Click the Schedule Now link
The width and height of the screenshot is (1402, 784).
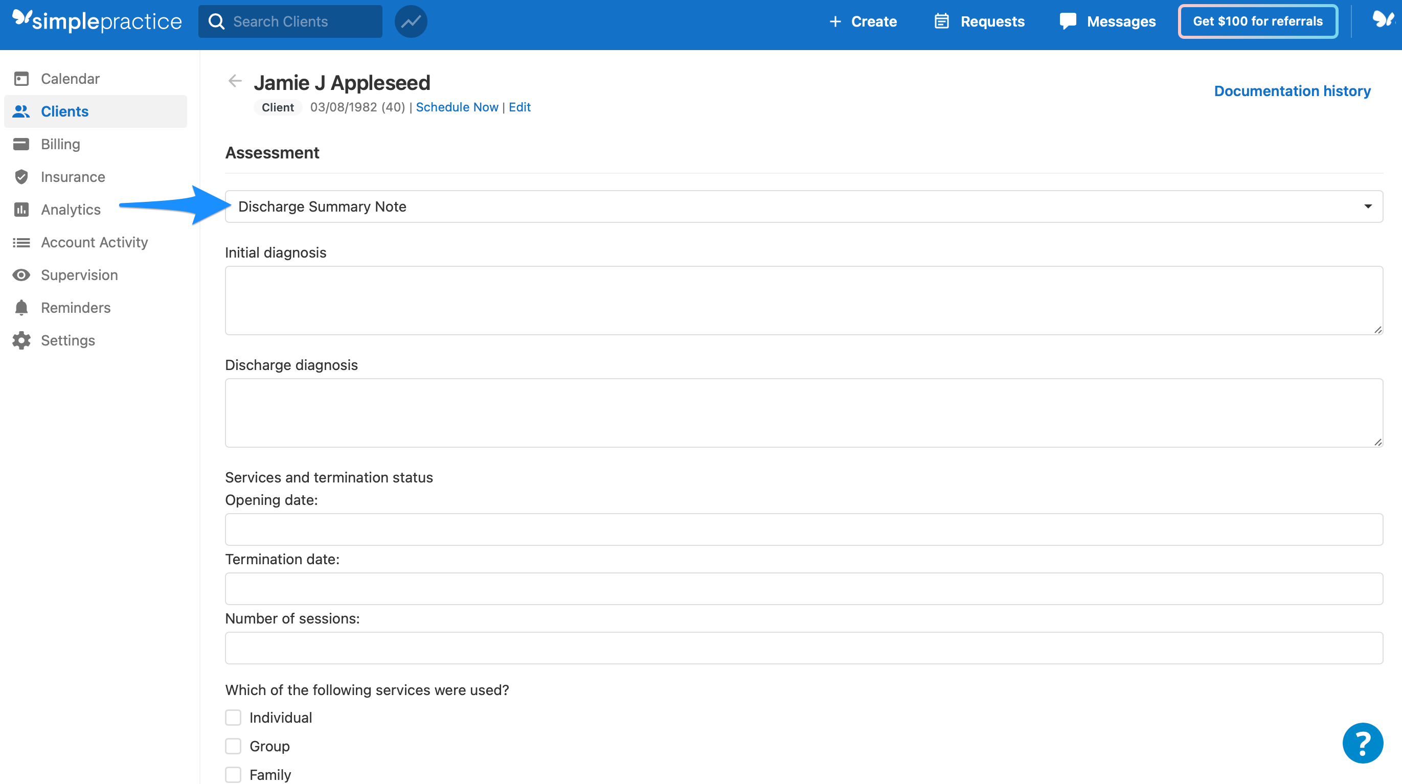(457, 107)
